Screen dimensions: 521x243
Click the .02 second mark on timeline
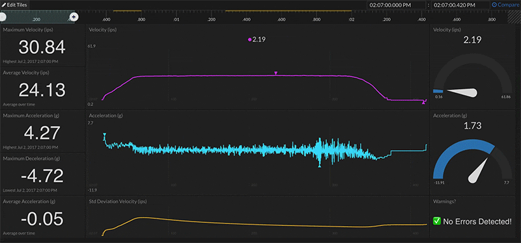(351, 19)
